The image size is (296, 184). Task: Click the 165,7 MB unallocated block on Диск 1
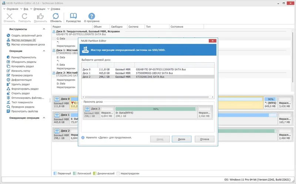point(285,118)
